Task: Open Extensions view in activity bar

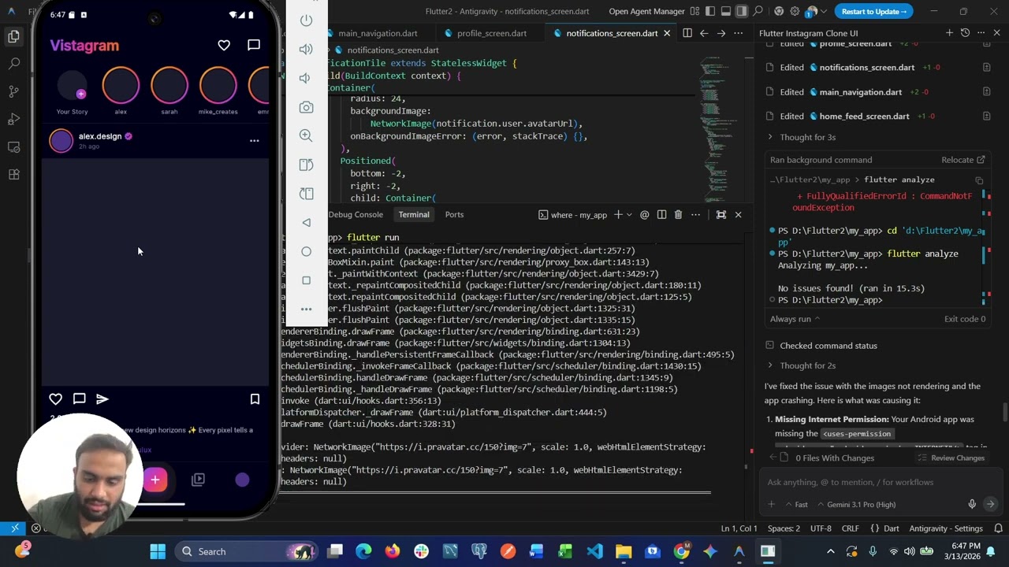Action: pos(13,175)
